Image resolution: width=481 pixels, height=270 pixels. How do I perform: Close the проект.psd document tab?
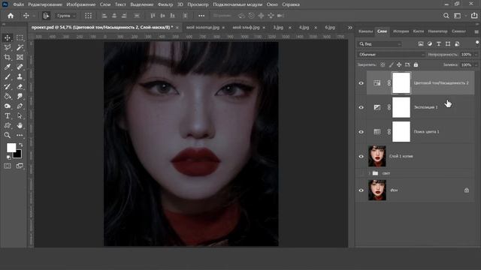(x=177, y=28)
